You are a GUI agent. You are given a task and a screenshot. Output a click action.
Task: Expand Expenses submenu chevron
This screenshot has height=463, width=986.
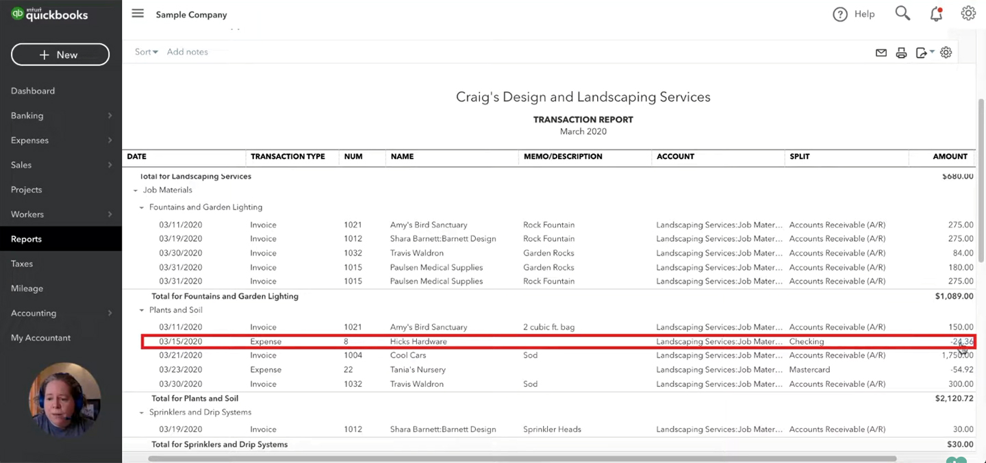click(110, 140)
